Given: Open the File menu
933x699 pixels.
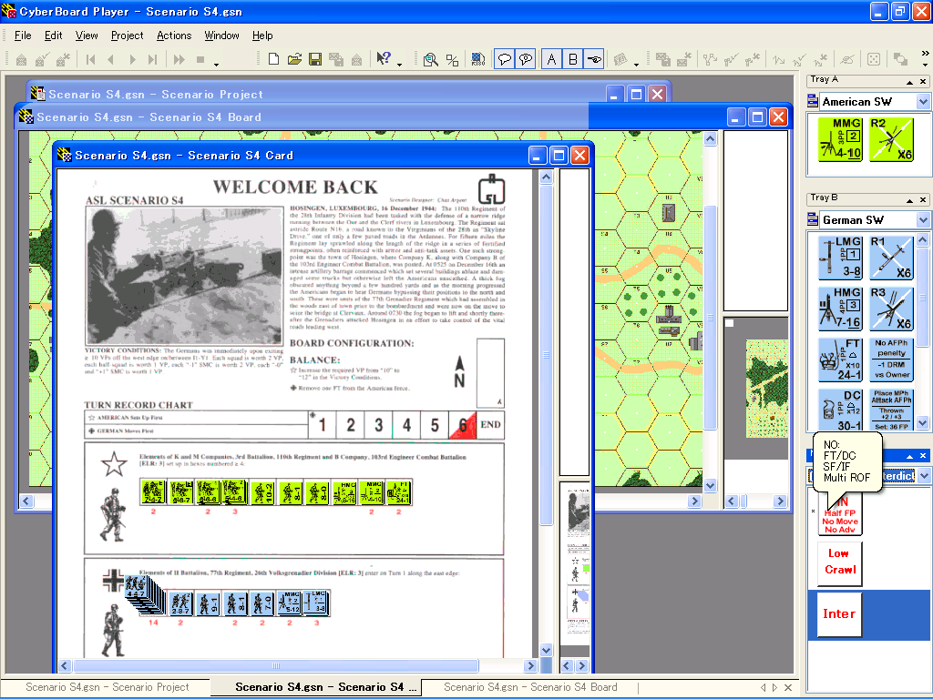Looking at the screenshot, I should point(23,35).
